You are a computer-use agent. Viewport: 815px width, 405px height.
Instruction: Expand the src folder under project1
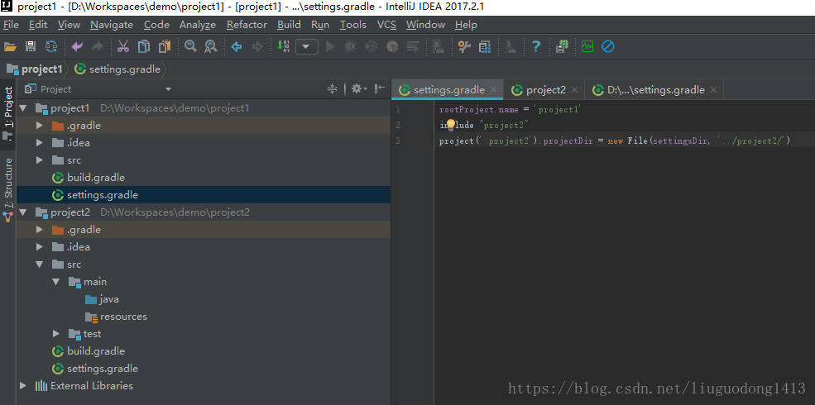40,160
